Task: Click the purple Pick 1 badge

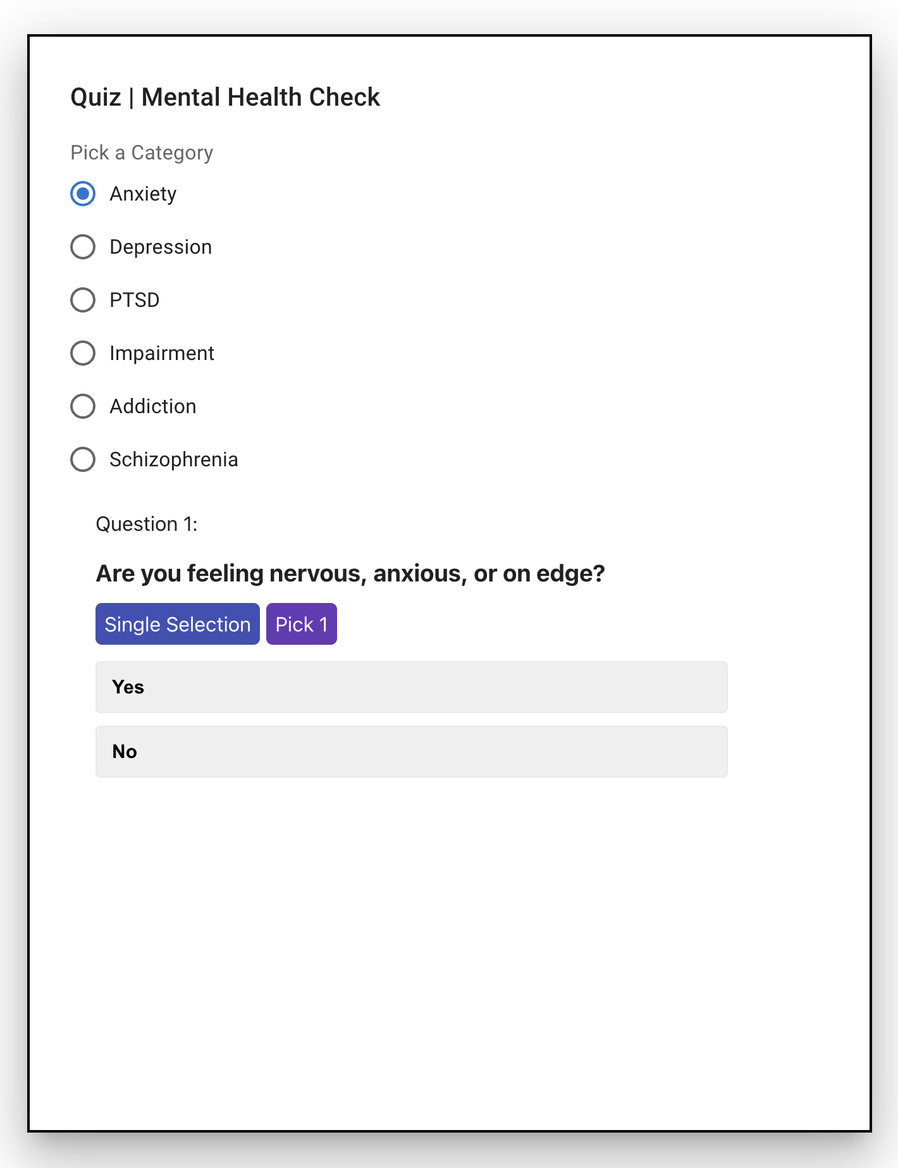Action: click(302, 624)
